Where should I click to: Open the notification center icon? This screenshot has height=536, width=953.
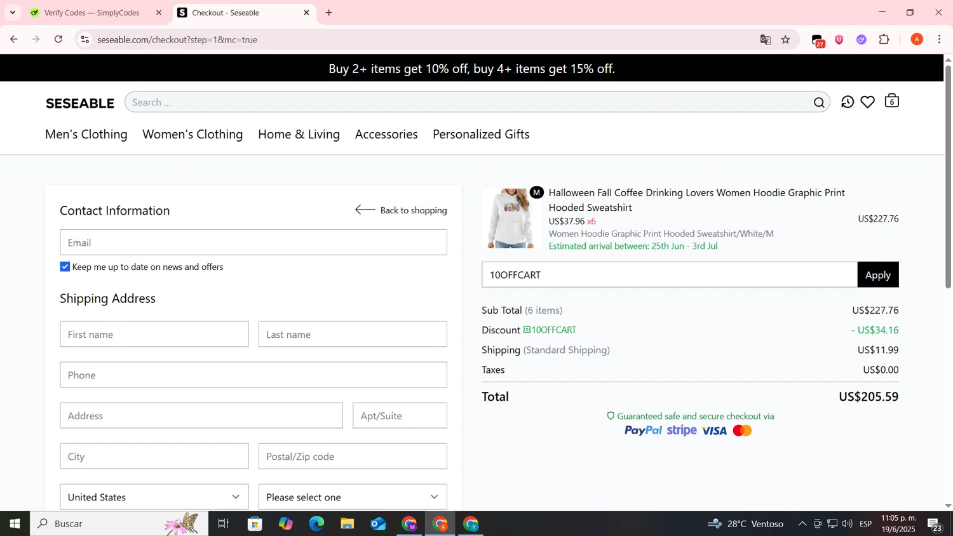tap(935, 524)
